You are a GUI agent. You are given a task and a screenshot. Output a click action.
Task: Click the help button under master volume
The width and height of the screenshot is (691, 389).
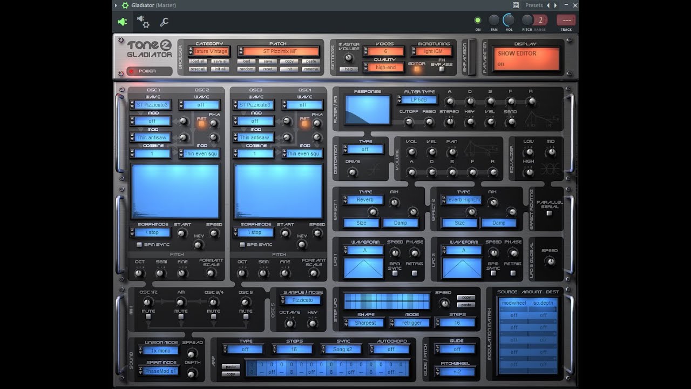click(348, 69)
